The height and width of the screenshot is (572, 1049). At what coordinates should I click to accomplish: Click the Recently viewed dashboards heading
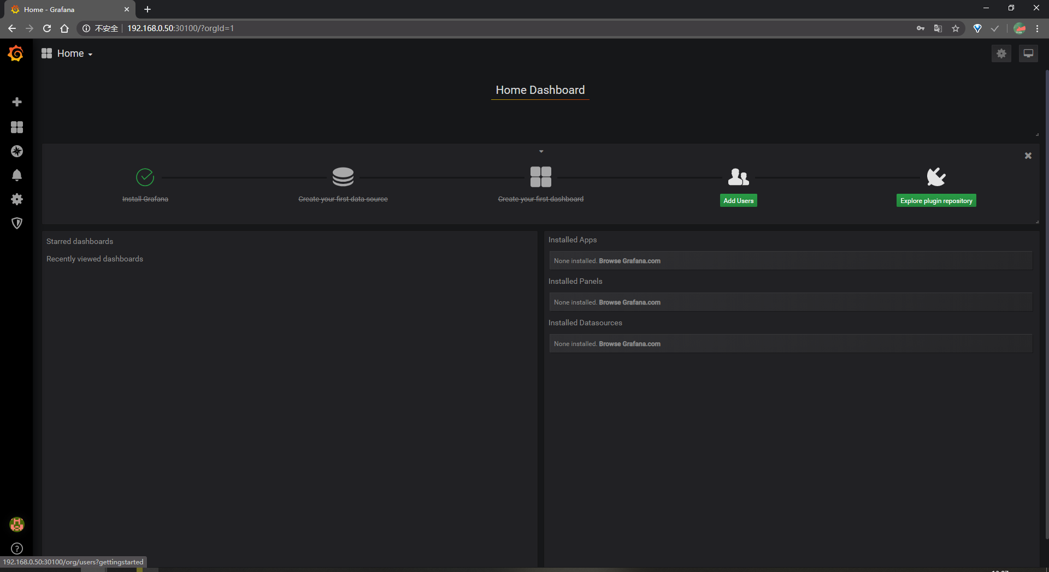[95, 259]
